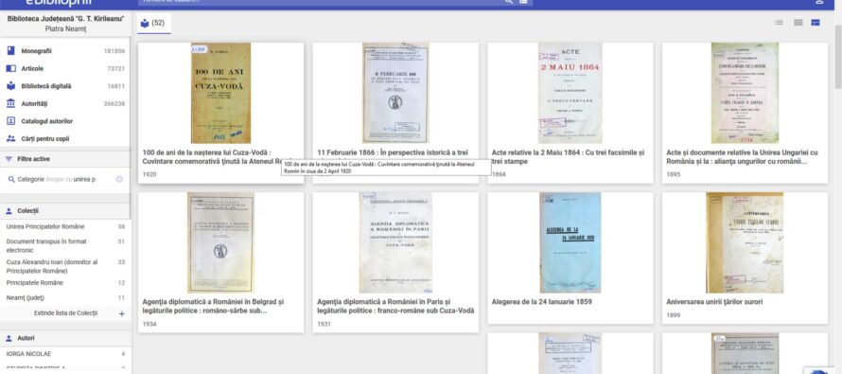The width and height of the screenshot is (842, 374).
Task: Remove the 'unirea p' category filter
Action: click(x=119, y=180)
